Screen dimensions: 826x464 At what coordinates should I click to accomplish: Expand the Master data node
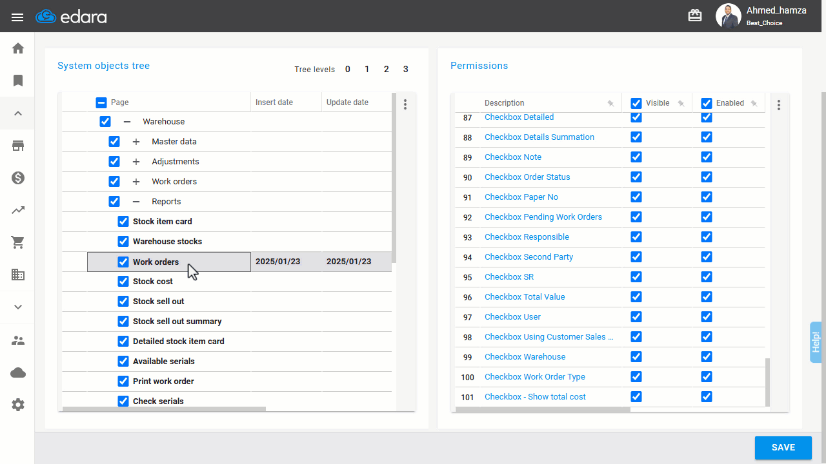[x=136, y=142]
